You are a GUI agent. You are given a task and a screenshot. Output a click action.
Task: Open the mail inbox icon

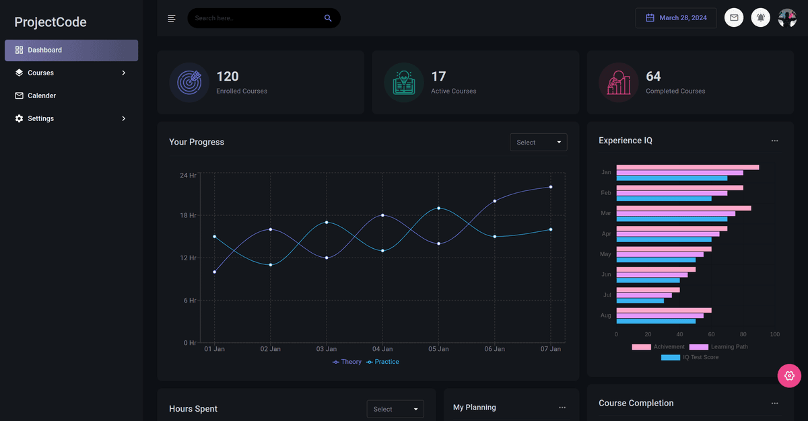[x=734, y=18]
